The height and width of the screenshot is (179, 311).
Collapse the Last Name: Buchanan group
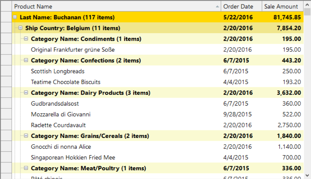15,17
